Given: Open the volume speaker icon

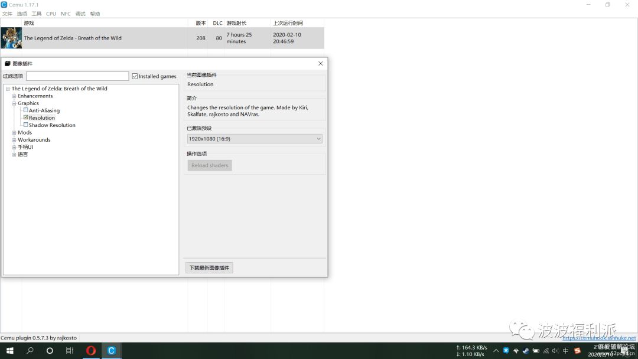Looking at the screenshot, I should pos(555,351).
